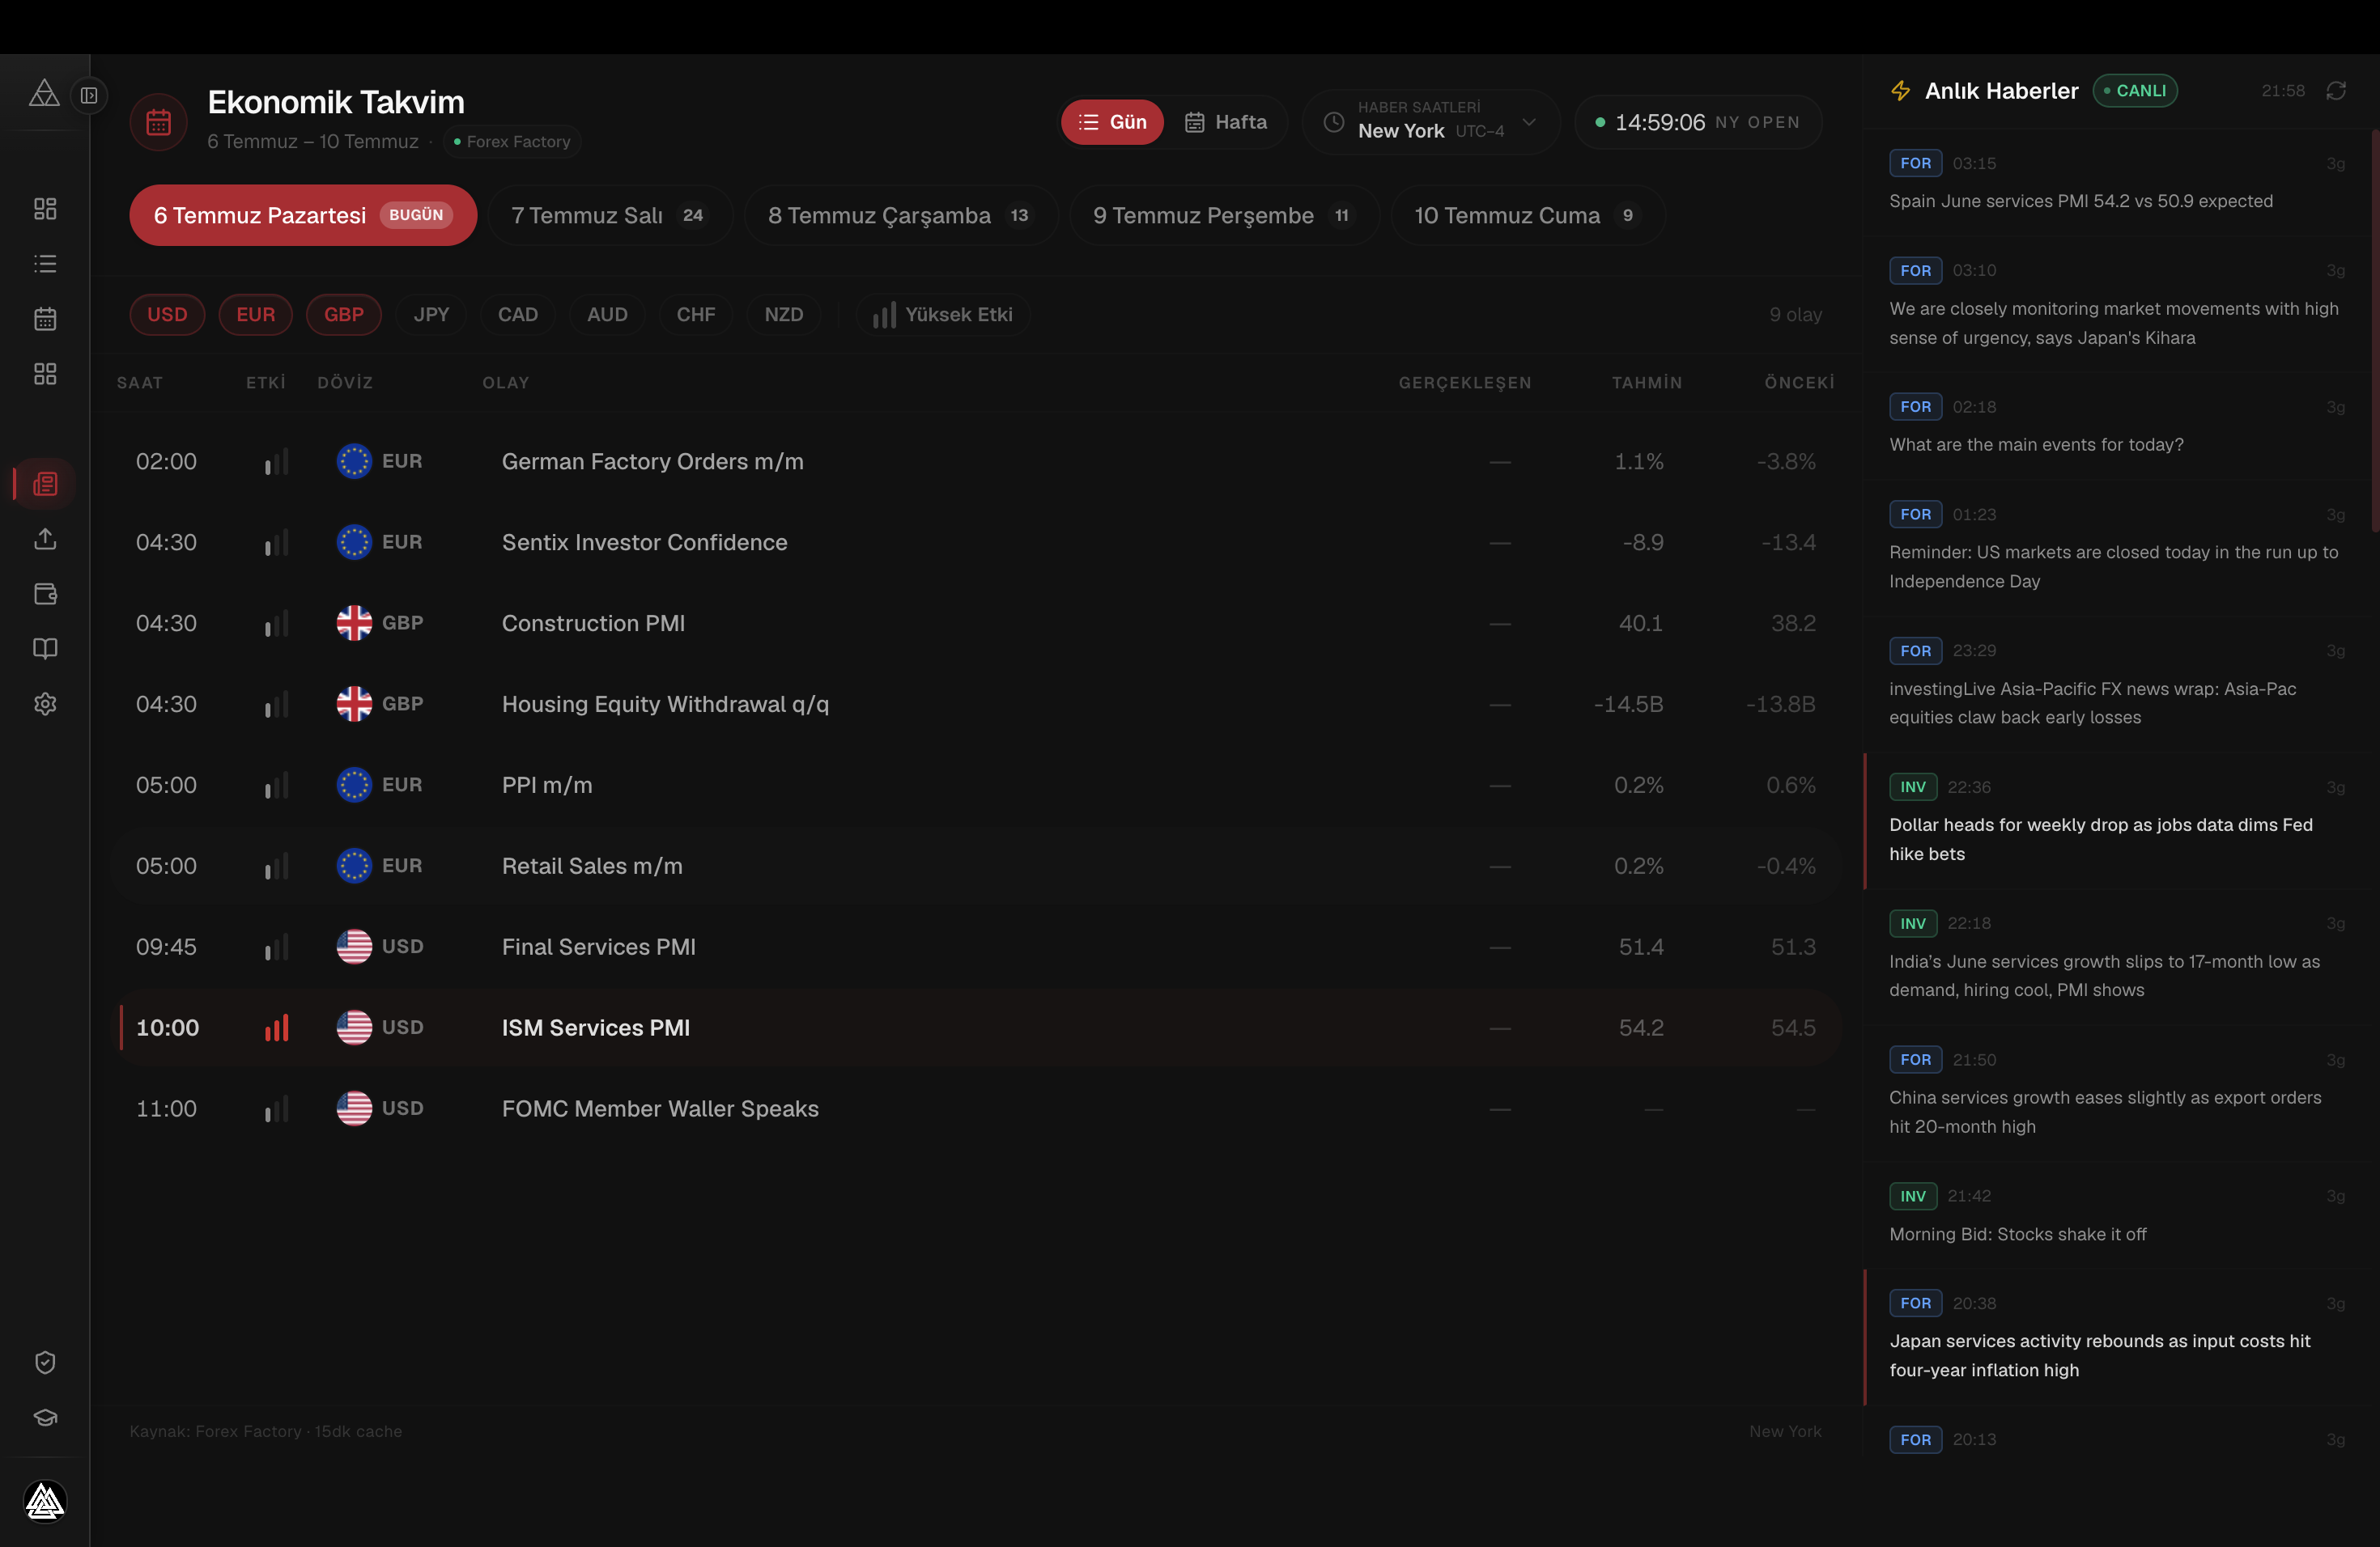The height and width of the screenshot is (1547, 2380).
Task: Open the graduation cap education icon
Action: pos(45,1417)
